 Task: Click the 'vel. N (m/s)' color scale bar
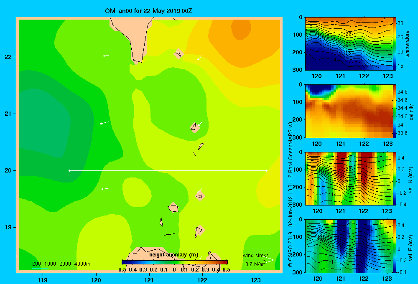(x=395, y=178)
